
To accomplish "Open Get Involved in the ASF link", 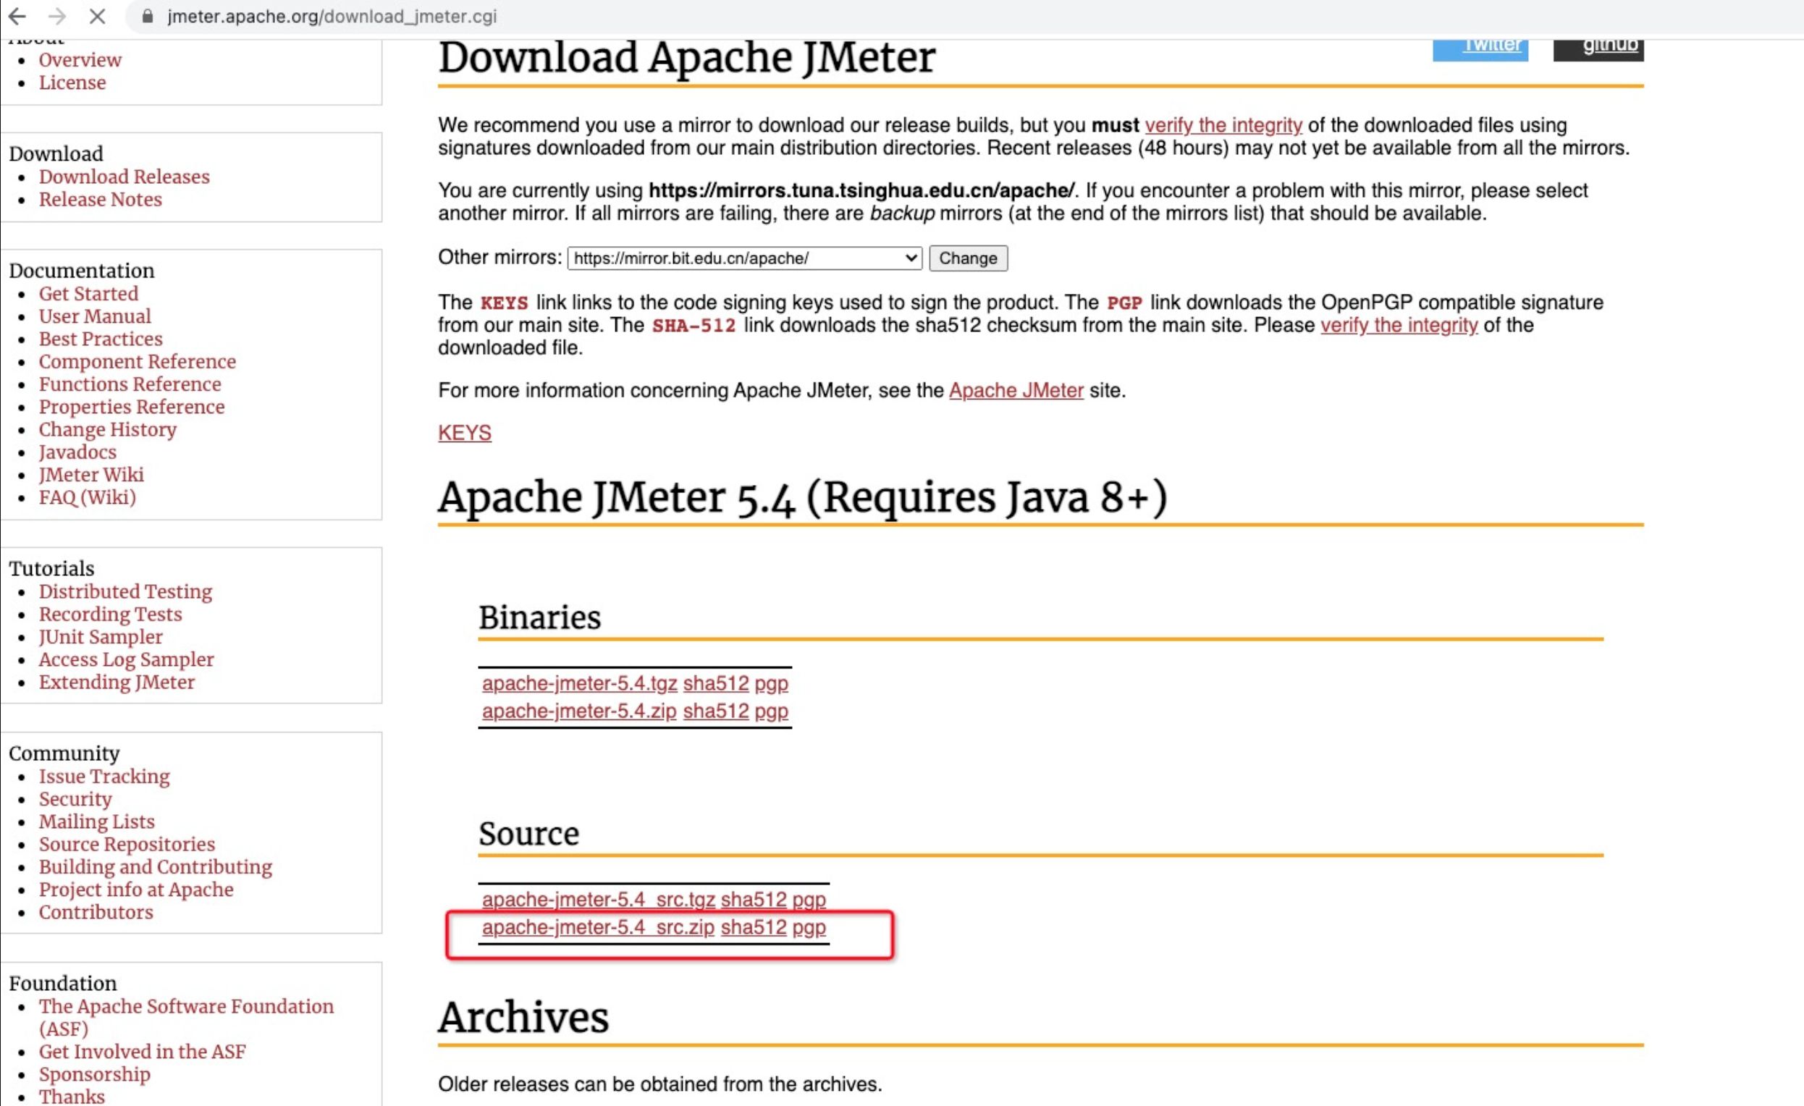I will click(142, 1052).
